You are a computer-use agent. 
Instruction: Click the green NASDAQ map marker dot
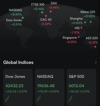(x=23, y=18)
